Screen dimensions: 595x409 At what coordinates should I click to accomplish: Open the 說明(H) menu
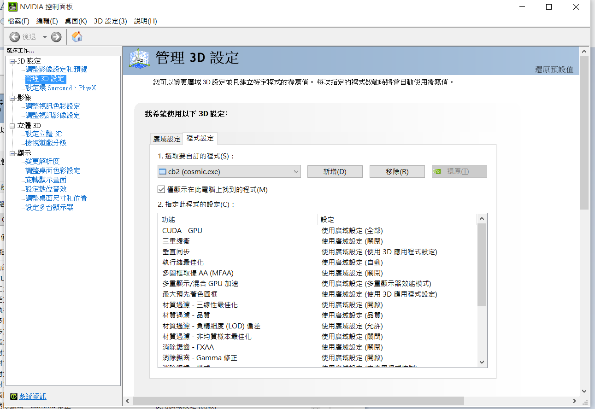[145, 21]
